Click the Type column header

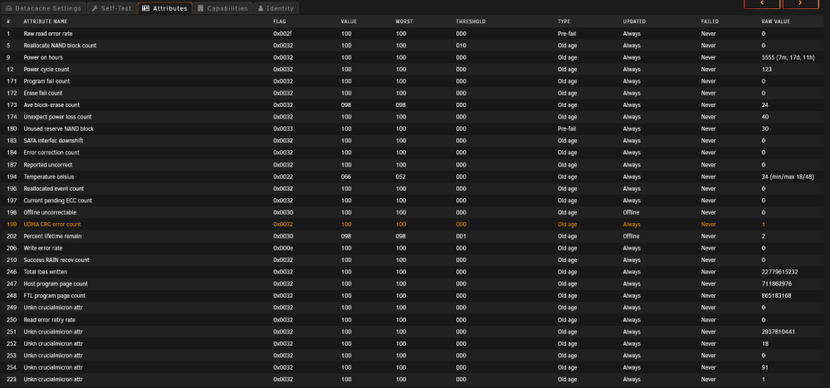click(x=564, y=22)
